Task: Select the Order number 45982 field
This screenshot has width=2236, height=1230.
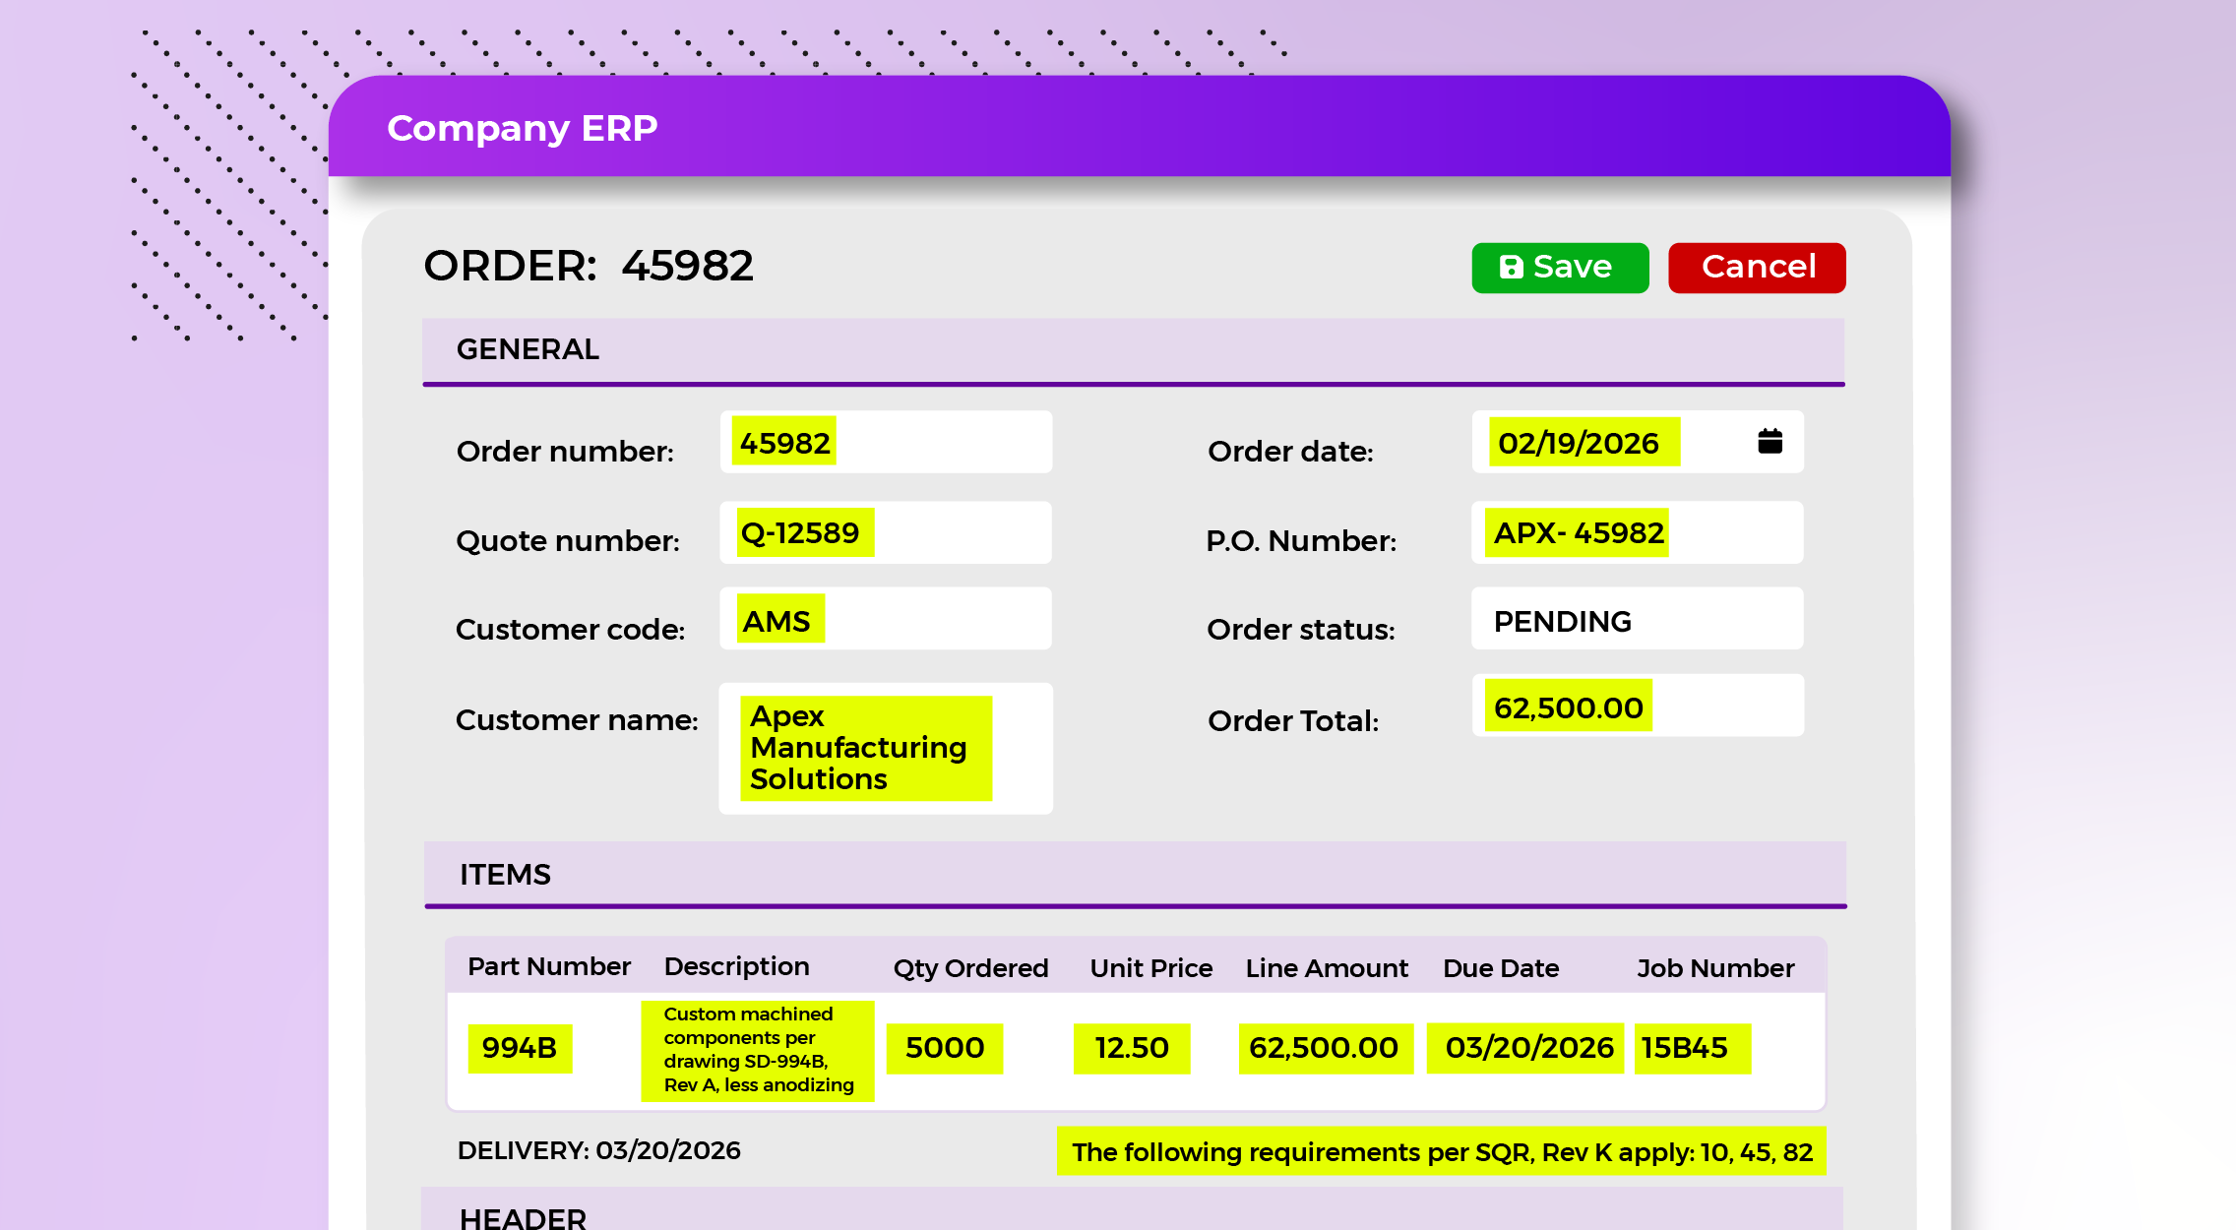Action: (884, 443)
